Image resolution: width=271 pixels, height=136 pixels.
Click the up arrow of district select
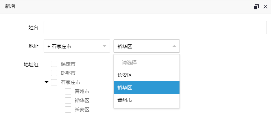coord(174,46)
